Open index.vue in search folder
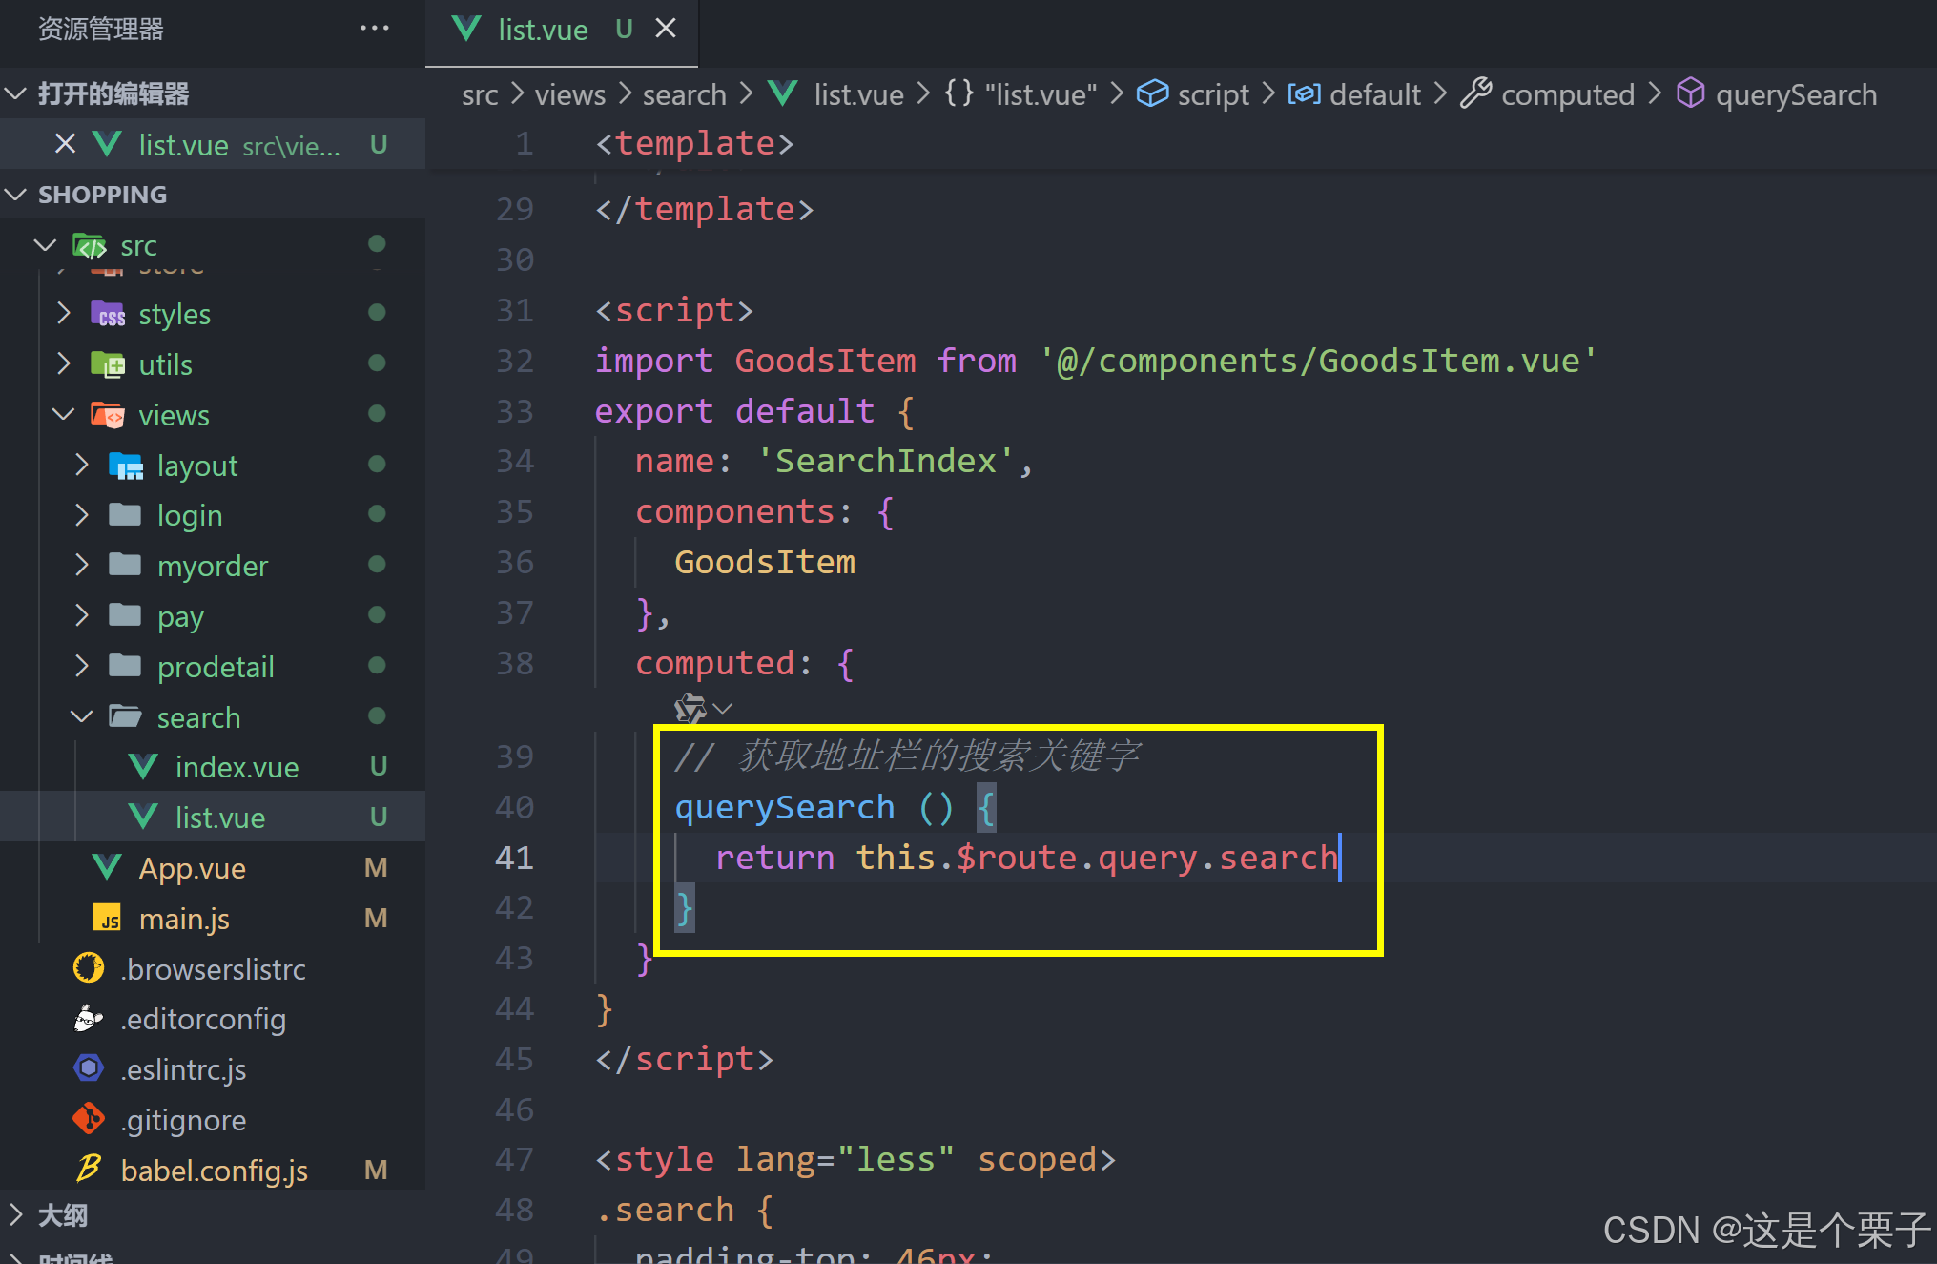The image size is (1937, 1264). coord(213,767)
